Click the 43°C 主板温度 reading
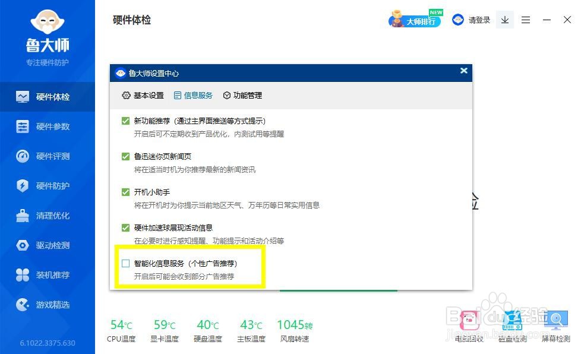581x354 pixels. point(251,330)
